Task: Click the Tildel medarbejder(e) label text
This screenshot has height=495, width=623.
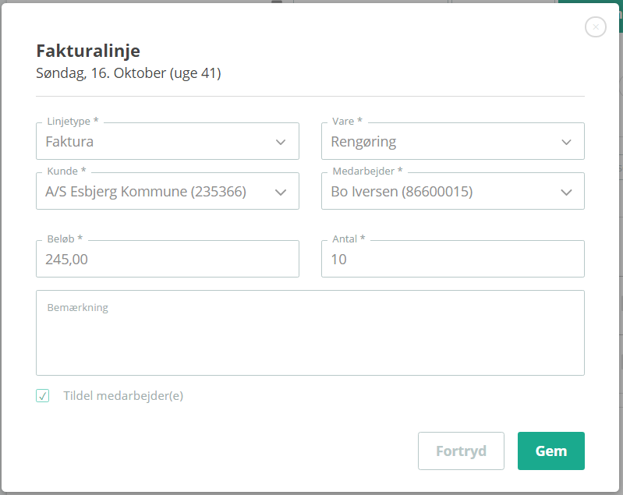Action: [123, 396]
